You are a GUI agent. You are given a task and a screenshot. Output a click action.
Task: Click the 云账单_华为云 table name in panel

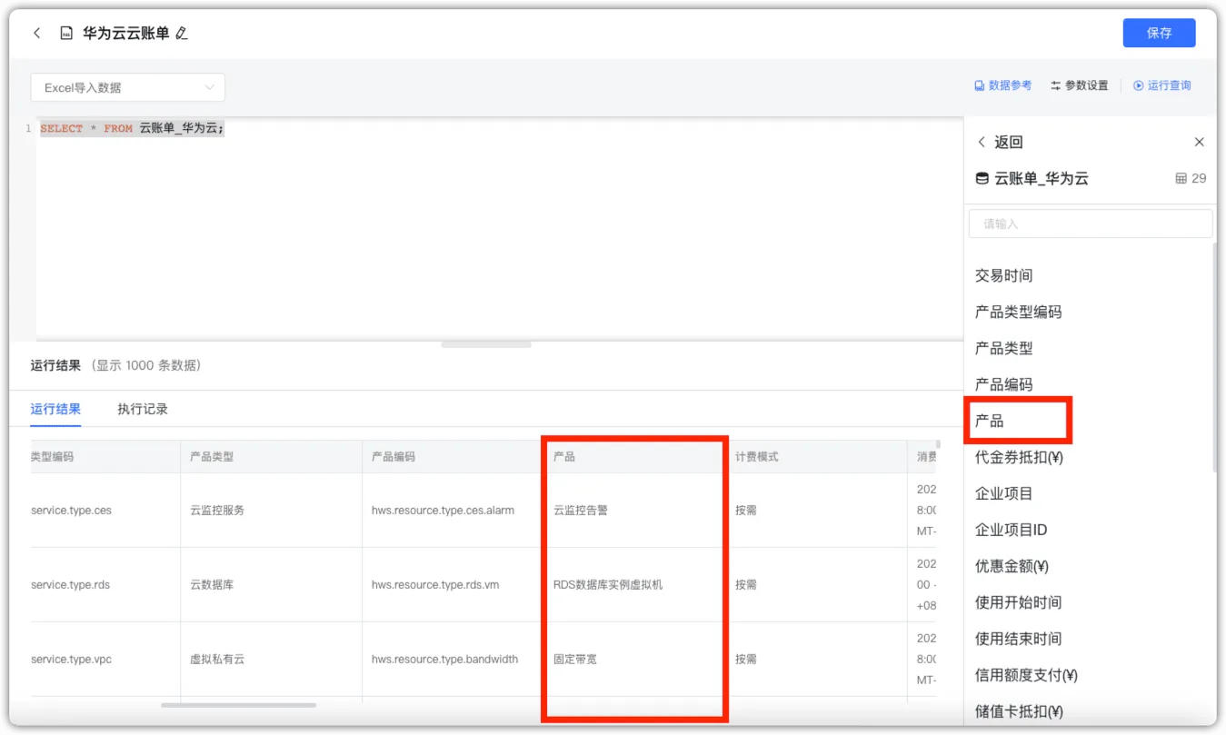[1042, 179]
